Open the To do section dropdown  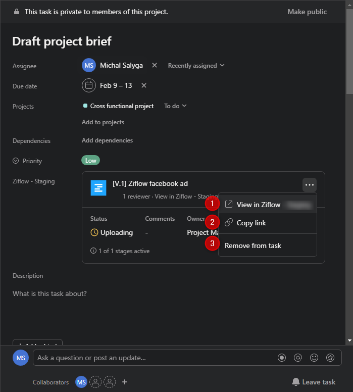point(175,106)
